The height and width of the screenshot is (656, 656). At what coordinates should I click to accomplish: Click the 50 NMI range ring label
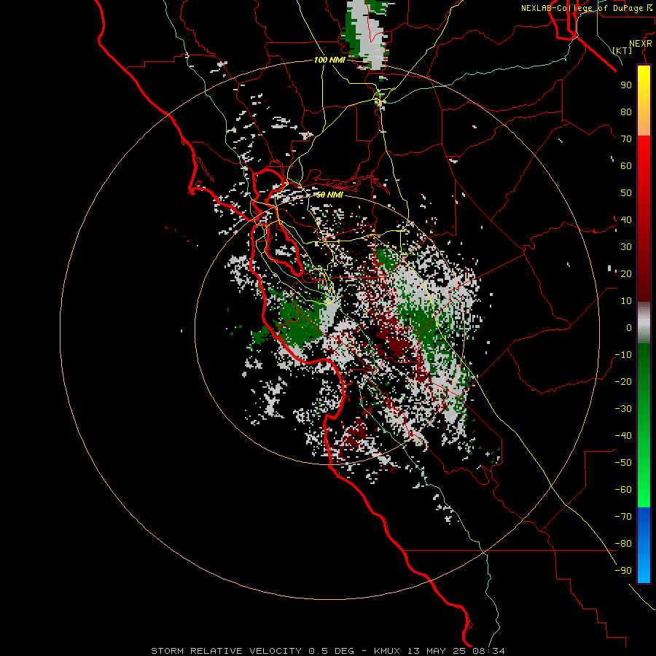[329, 195]
